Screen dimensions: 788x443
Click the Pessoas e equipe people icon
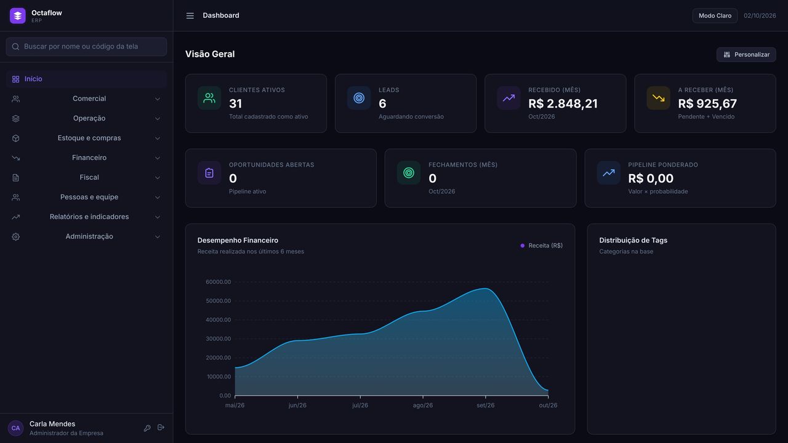click(x=16, y=198)
